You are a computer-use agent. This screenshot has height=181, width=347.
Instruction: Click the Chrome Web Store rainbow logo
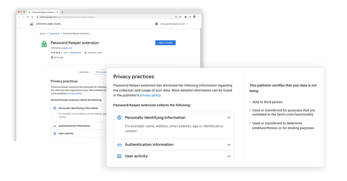tap(32, 24)
